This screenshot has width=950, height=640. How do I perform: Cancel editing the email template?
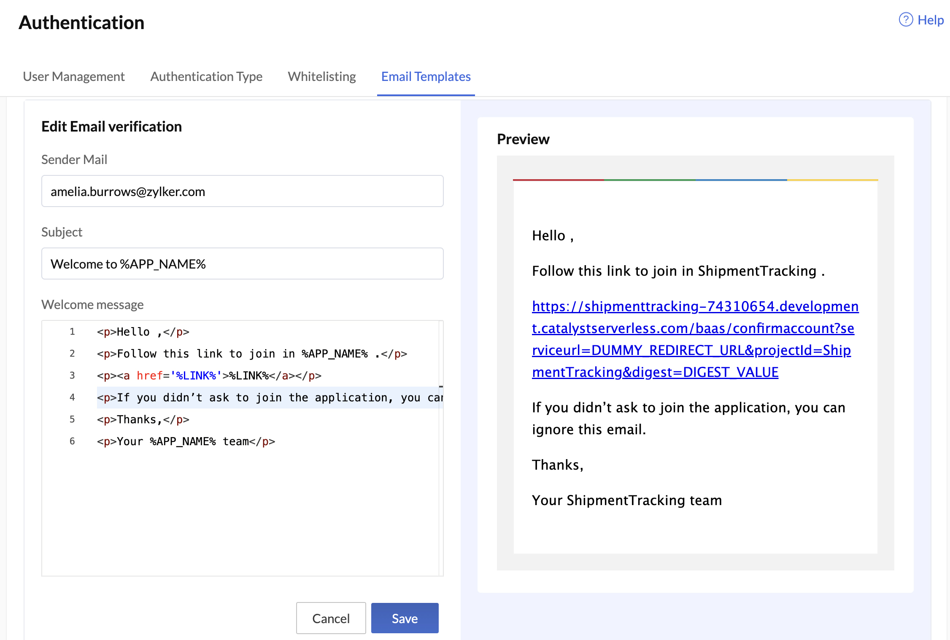click(331, 618)
